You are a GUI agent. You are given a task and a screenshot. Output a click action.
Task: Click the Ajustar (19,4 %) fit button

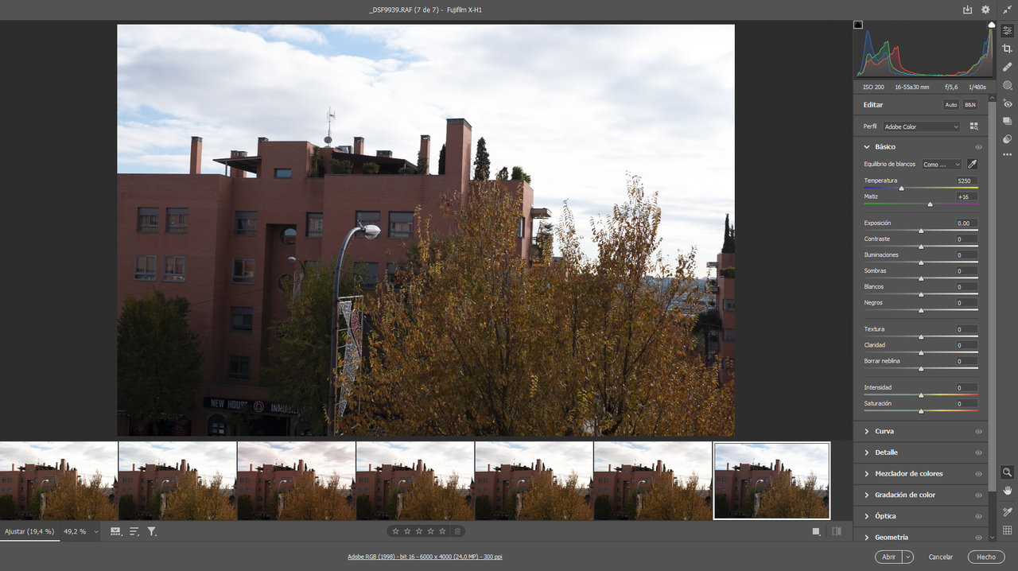coord(29,531)
